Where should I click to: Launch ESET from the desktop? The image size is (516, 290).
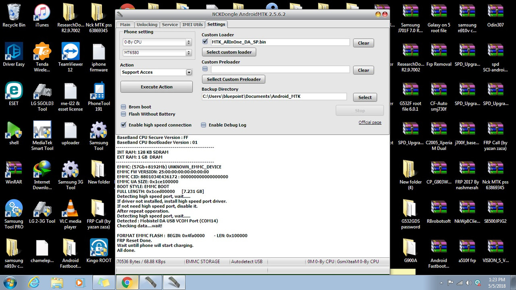(x=14, y=94)
